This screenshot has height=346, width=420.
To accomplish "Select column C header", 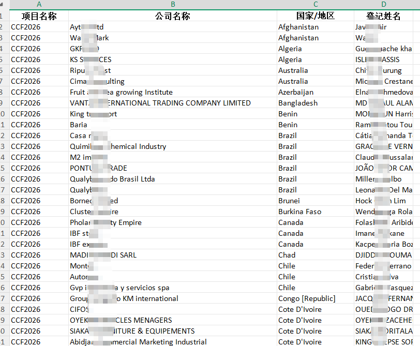I will (x=315, y=5).
